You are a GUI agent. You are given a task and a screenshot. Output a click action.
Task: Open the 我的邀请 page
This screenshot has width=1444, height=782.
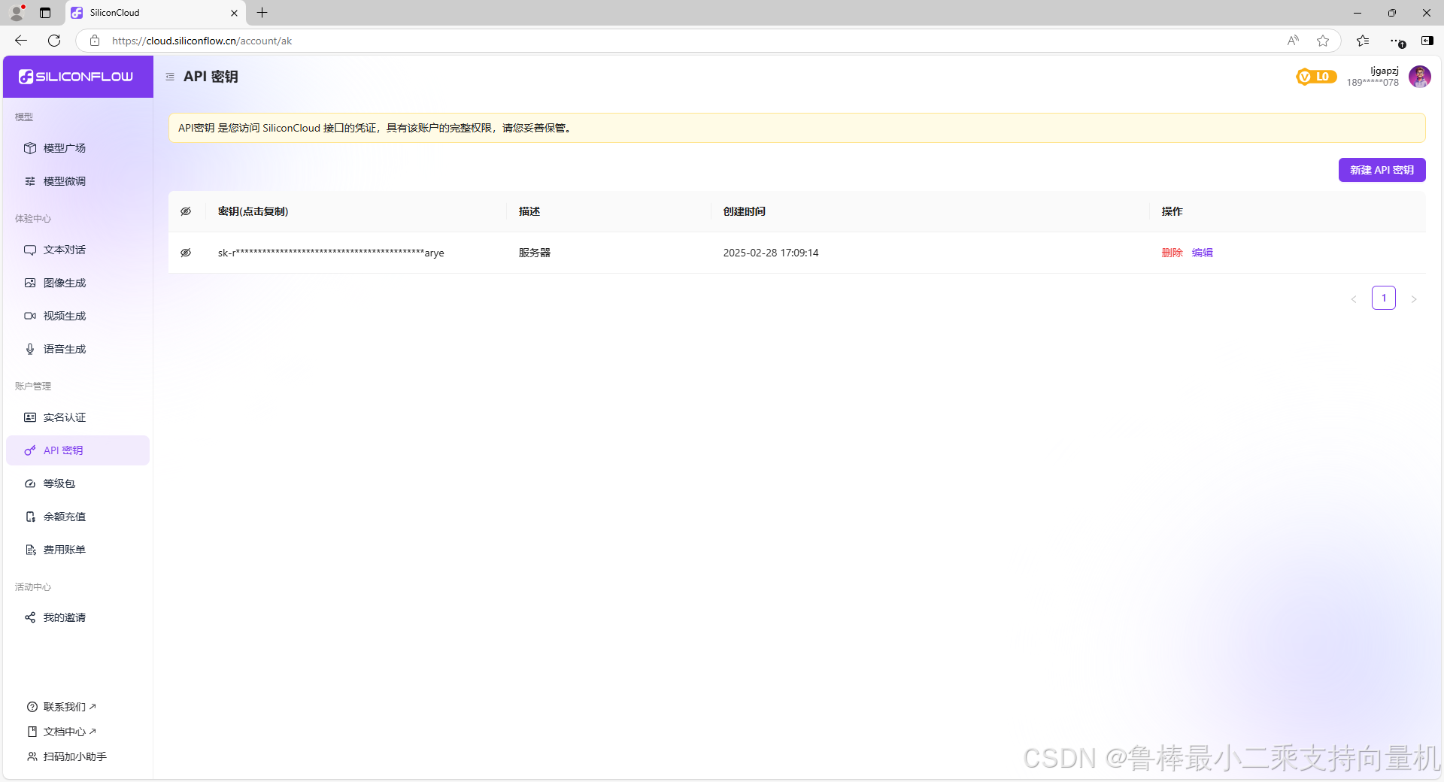(77, 617)
